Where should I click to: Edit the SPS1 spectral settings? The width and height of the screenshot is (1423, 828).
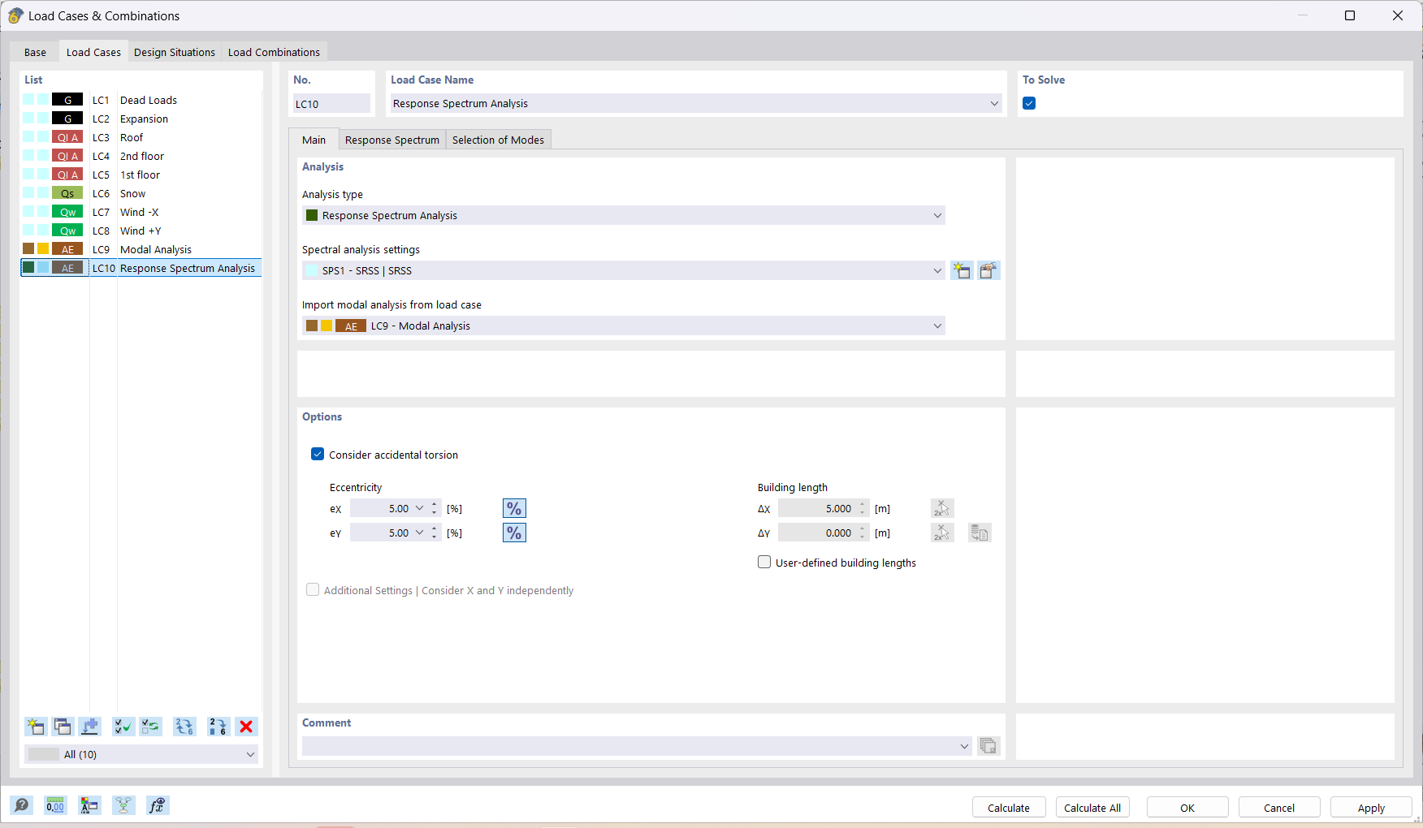988,270
